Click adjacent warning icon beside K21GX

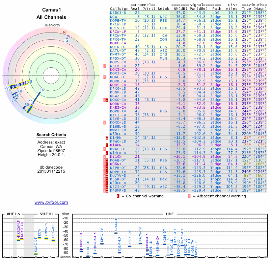click(105, 156)
